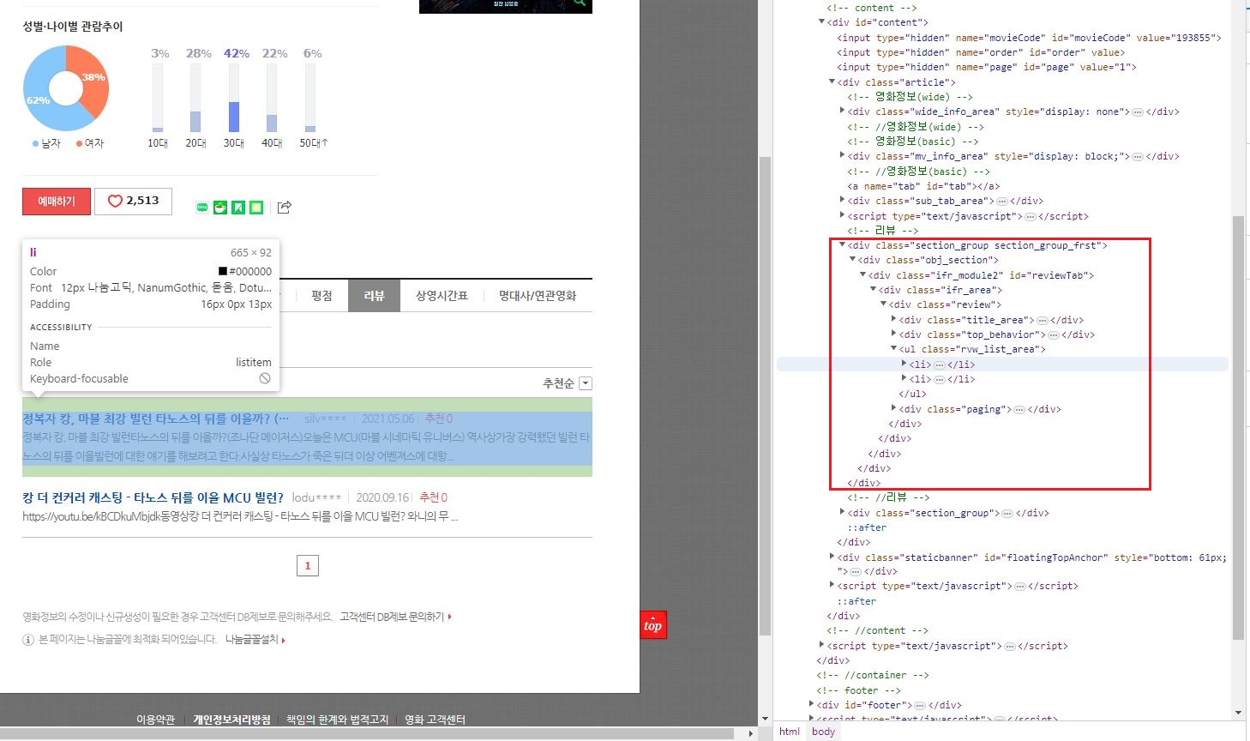
Task: Click ellipsis of title_area div
Action: [x=1042, y=321]
